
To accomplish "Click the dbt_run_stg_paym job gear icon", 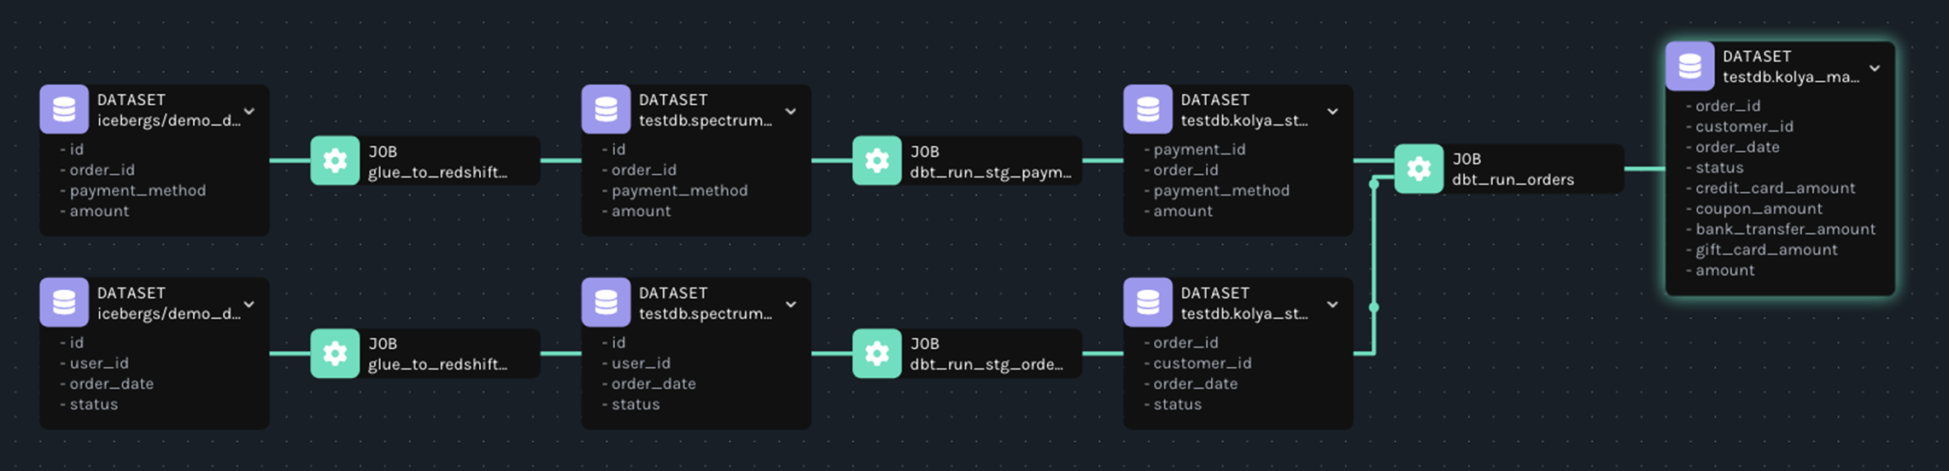I will tap(876, 160).
